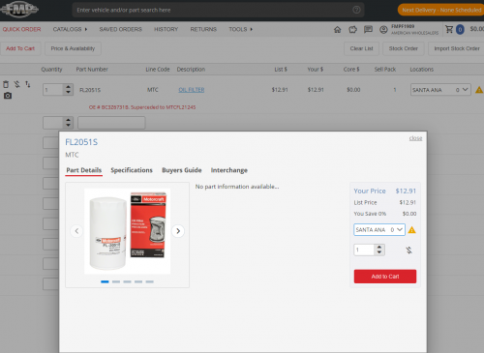Image resolution: width=484 pixels, height=353 pixels.
Task: Delete the FL2051S row with trash icon
Action: [6, 84]
